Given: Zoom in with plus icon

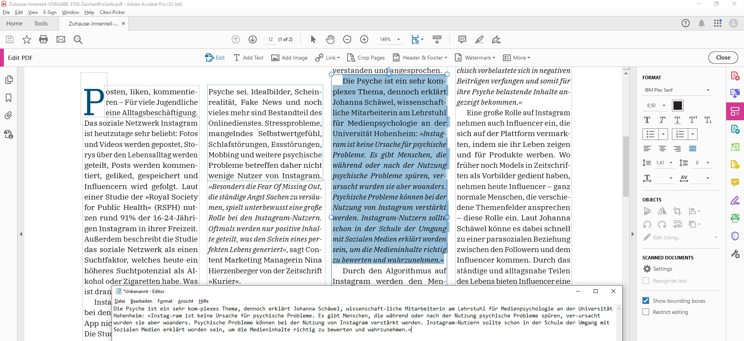Looking at the screenshot, I should (364, 39).
